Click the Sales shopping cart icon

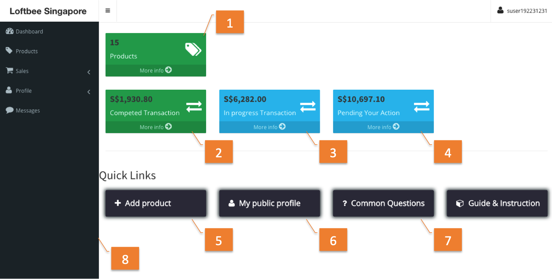tap(9, 71)
